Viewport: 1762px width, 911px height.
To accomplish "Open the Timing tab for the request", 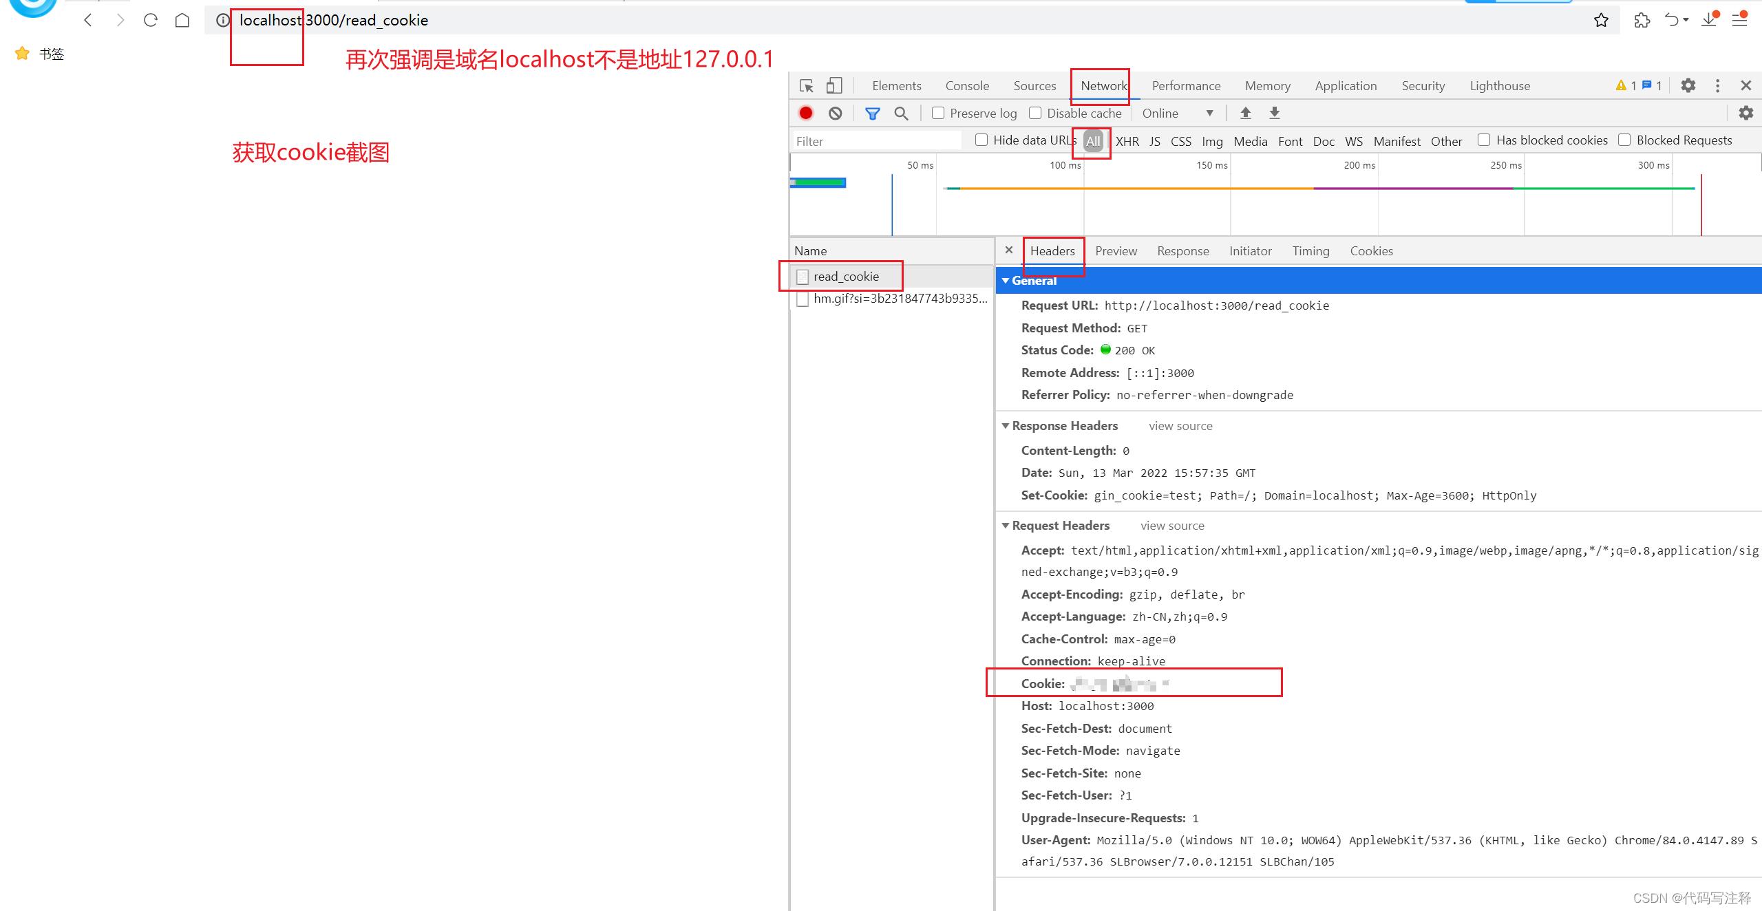I will click(1310, 251).
